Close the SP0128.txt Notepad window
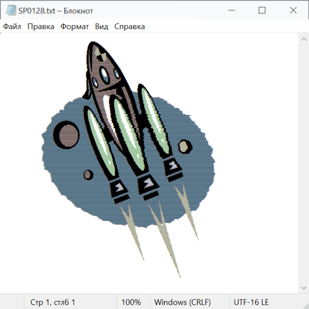This screenshot has width=309, height=309. 293,10
